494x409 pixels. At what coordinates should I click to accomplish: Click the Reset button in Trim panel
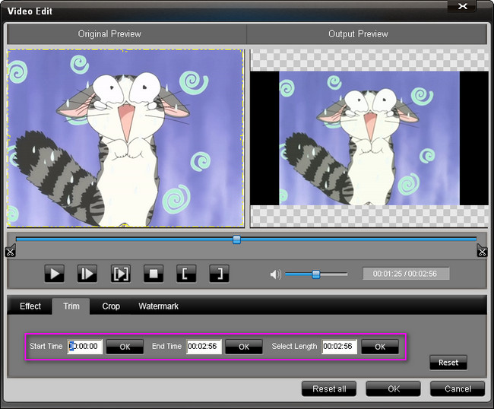448,363
